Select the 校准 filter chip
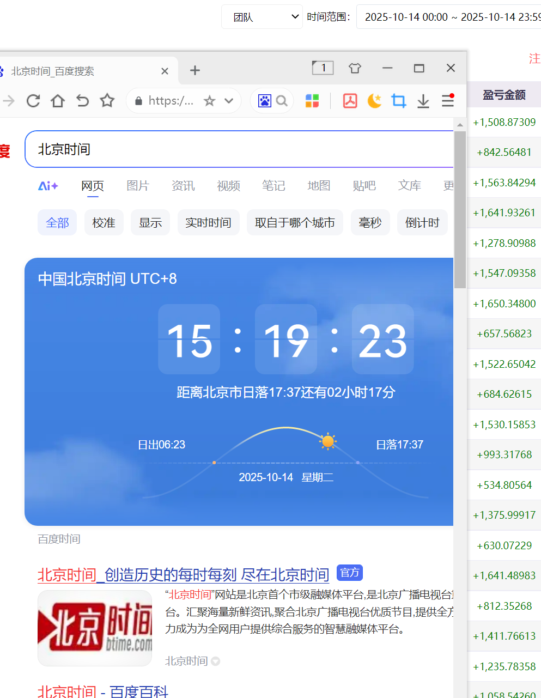The image size is (541, 698). pos(104,222)
